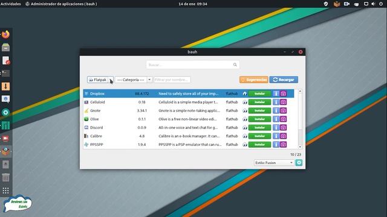The height and width of the screenshot is (217, 387).
Task: Open the trash from the dock
Action: [5, 177]
